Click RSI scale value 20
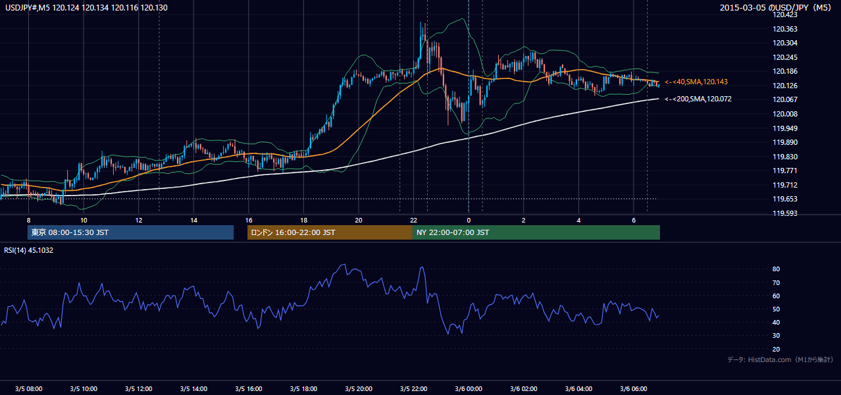Screen dimensions: 841x395 [777, 349]
